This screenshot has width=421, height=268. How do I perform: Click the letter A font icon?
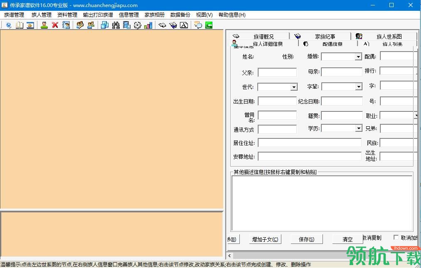pyautogui.click(x=184, y=25)
